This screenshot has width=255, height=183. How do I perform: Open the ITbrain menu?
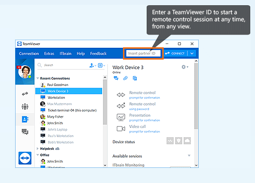coord(65,53)
